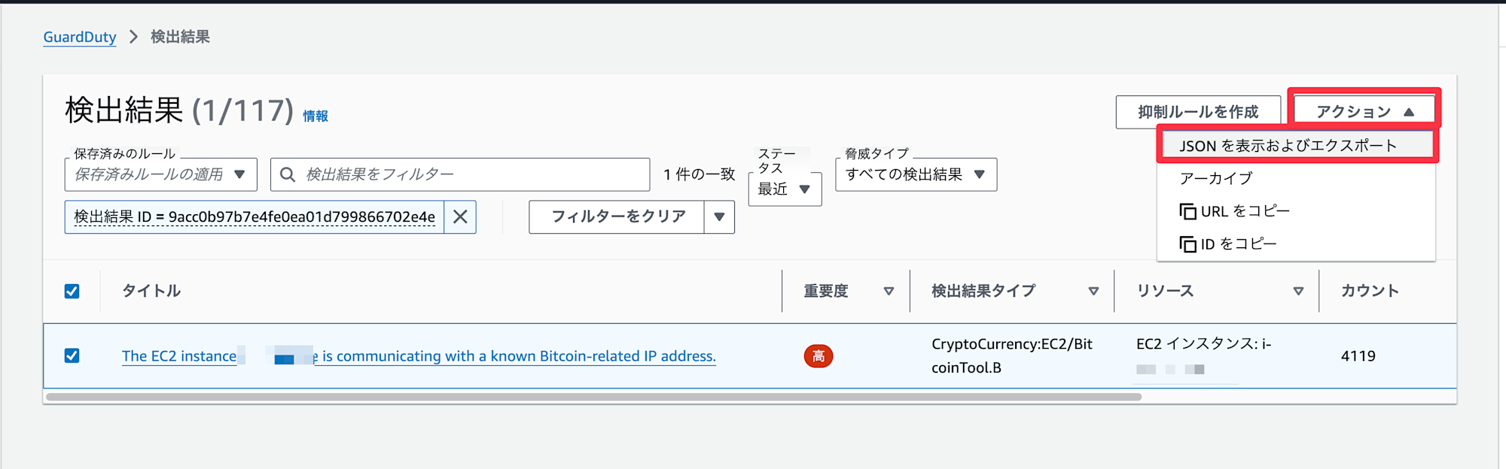Expand the ステータス 最近 dropdown
This screenshot has width=1506, height=469.
(x=785, y=189)
